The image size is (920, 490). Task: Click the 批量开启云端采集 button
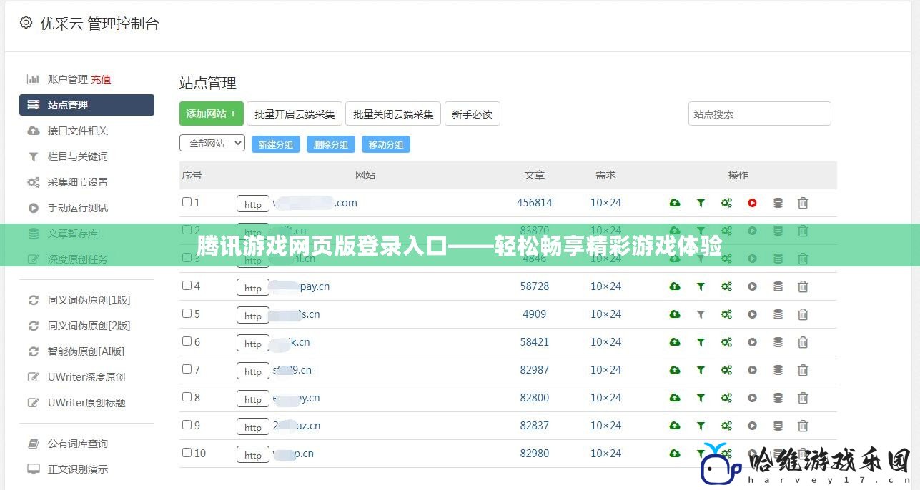pos(295,114)
